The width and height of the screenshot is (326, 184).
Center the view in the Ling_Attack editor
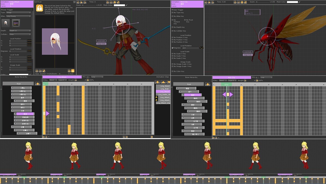pyautogui.click(x=108, y=2)
